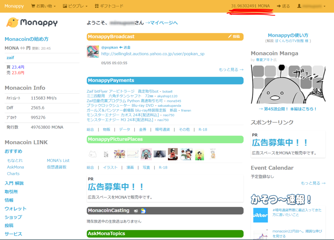Open the ガールズ&パンツァー劇場版 listing
Image resolution: width=334 pixels, height=240 pixels.
132,110
